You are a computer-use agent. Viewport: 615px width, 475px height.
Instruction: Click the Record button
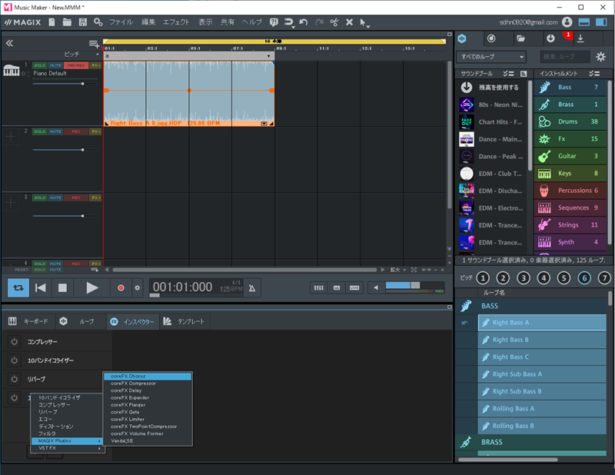(x=121, y=288)
